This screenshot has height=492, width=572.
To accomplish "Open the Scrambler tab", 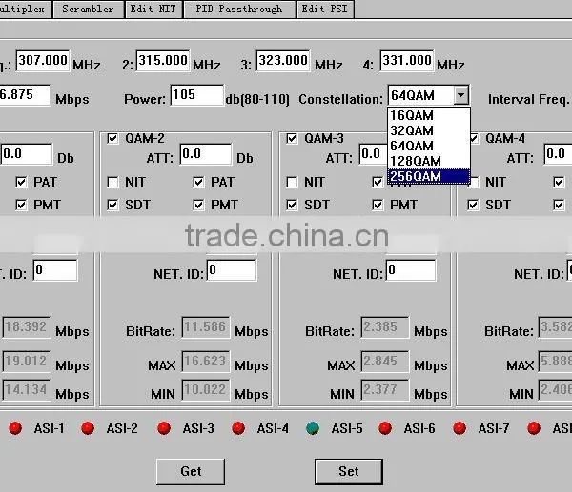I will (88, 9).
